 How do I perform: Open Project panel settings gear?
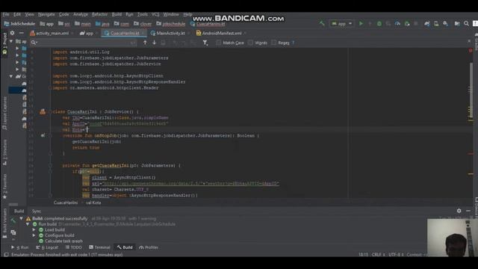pos(12,33)
